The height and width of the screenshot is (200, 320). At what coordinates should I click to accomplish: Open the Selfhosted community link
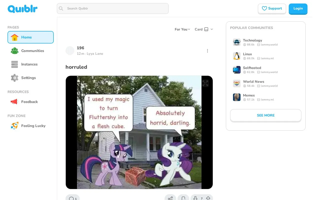(252, 68)
